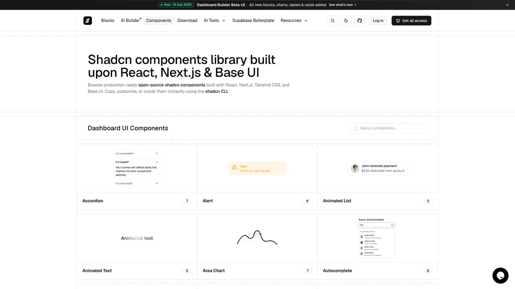Click the site logo icon
The width and height of the screenshot is (515, 289).
[x=88, y=21]
